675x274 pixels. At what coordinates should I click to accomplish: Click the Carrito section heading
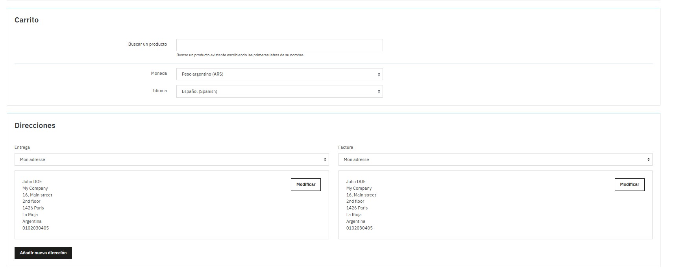[26, 20]
